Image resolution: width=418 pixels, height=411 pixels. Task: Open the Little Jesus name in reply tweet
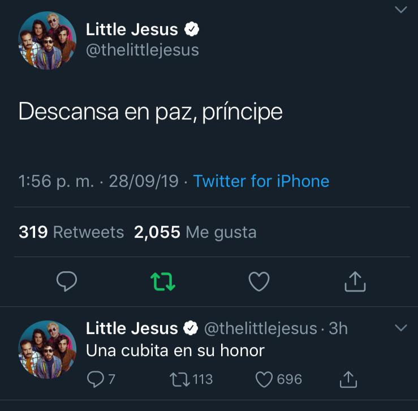pyautogui.click(x=132, y=328)
